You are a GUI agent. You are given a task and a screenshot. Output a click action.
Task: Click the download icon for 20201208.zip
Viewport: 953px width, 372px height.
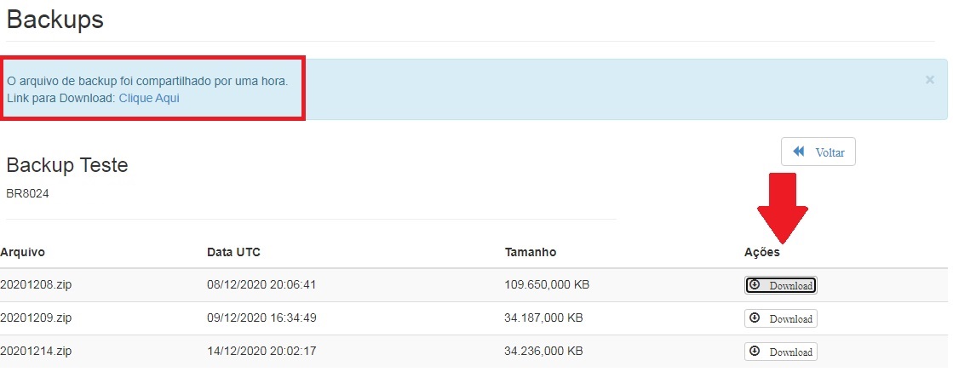click(x=755, y=285)
